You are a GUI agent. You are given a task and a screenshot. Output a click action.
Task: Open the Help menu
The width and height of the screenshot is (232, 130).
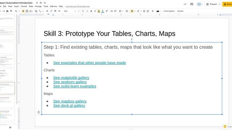(61, 6)
